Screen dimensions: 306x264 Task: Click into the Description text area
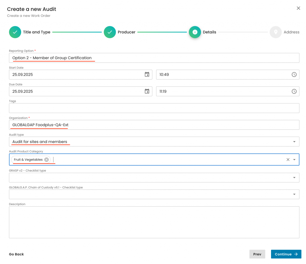154,222
